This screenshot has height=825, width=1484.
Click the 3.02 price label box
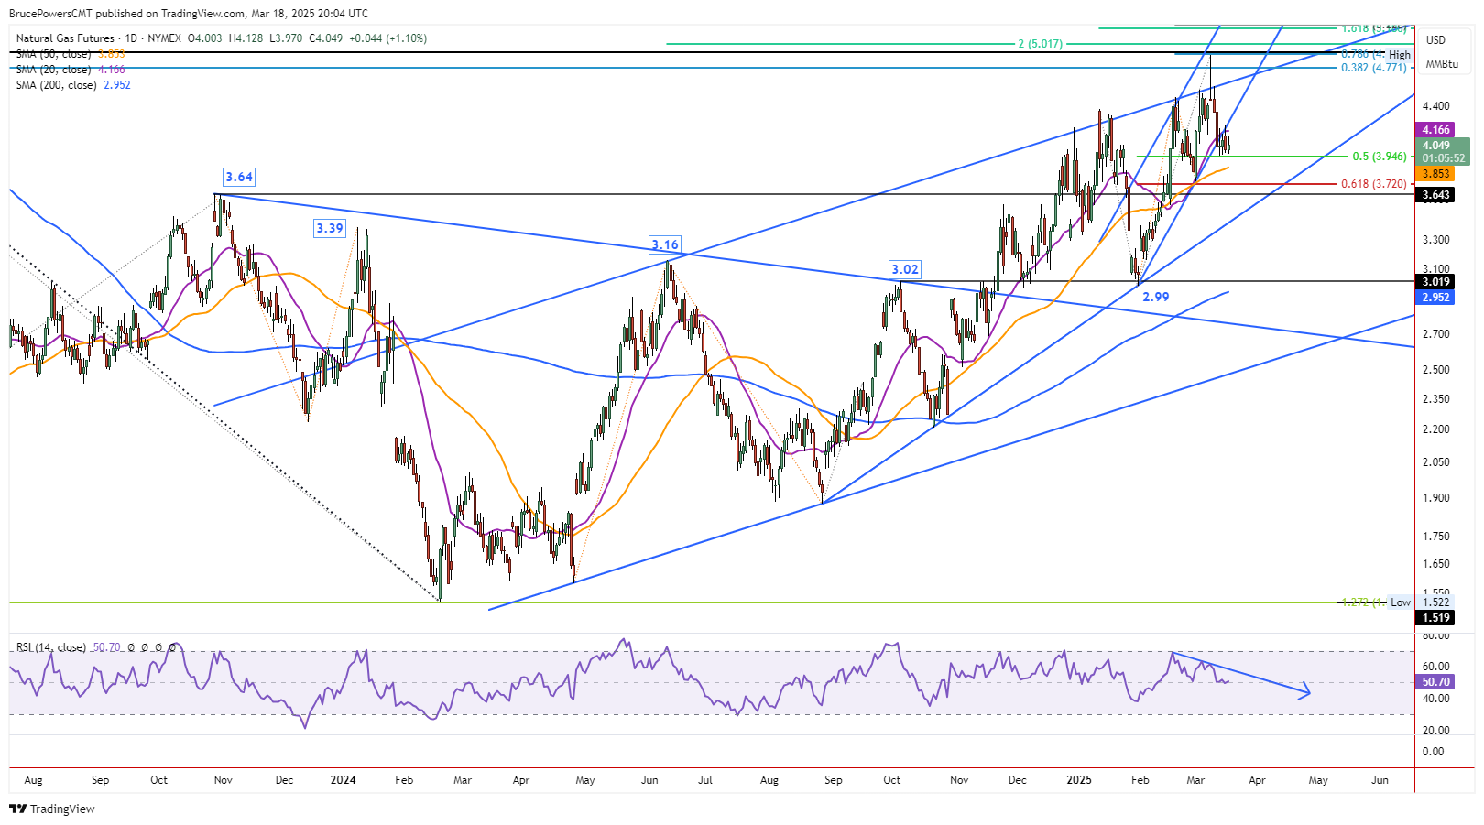click(905, 269)
